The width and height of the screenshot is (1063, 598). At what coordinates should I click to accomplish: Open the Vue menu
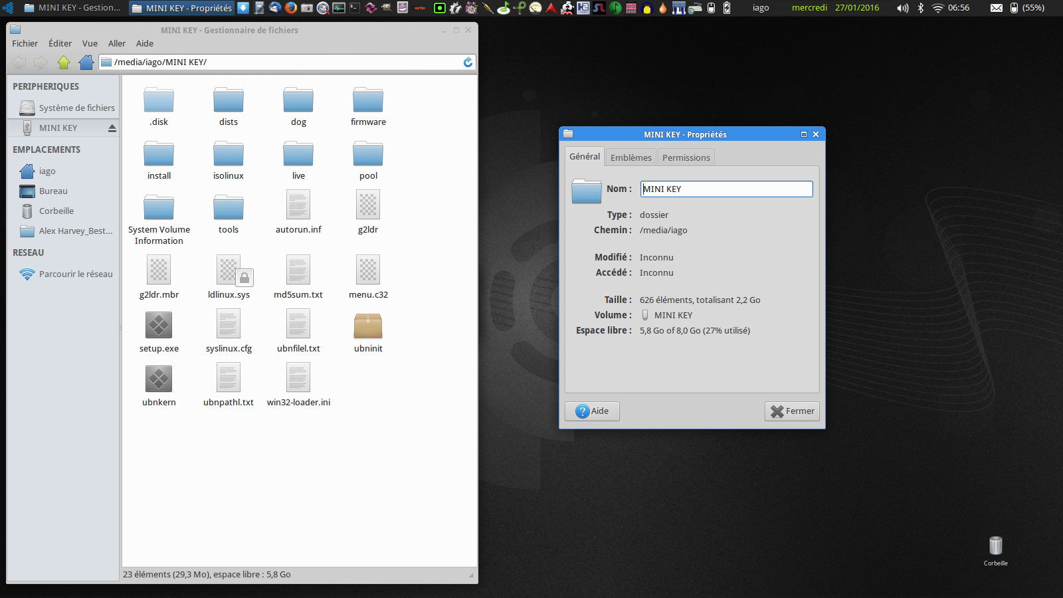click(x=90, y=44)
